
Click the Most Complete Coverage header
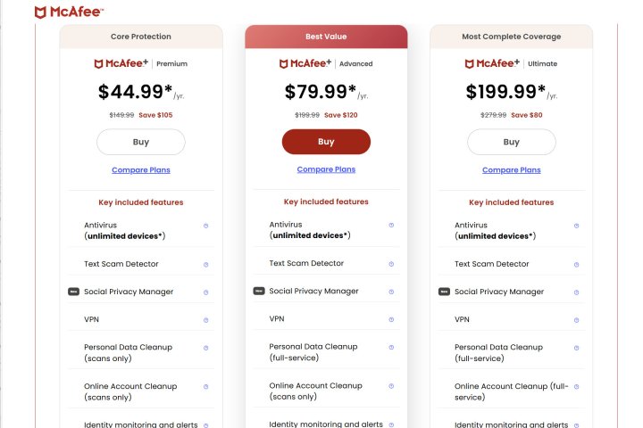tap(511, 37)
